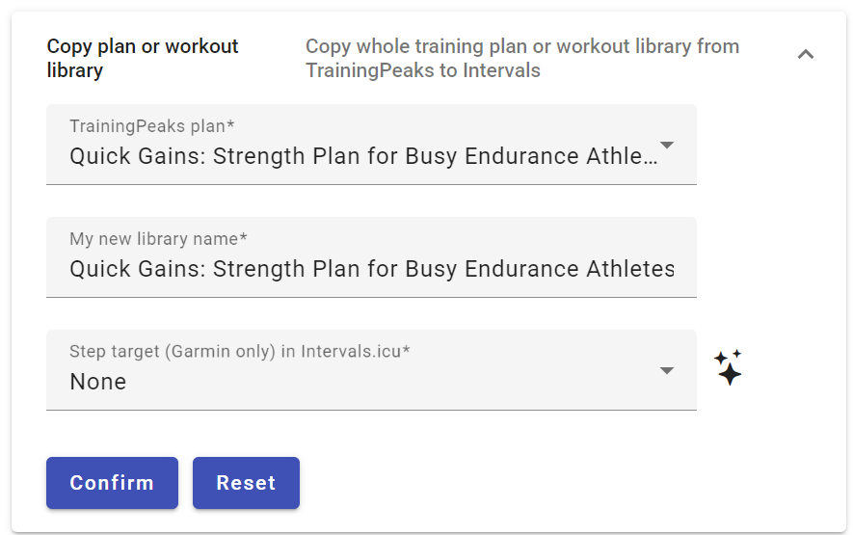Click the "Step target" field label
Image resolution: width=853 pixels, height=535 pixels.
click(114, 352)
